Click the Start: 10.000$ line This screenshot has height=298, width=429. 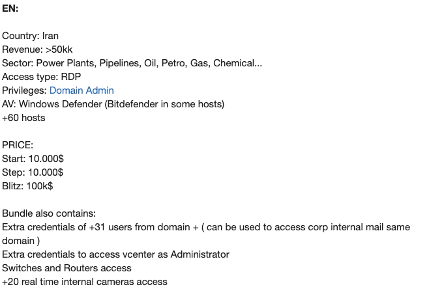[33, 159]
